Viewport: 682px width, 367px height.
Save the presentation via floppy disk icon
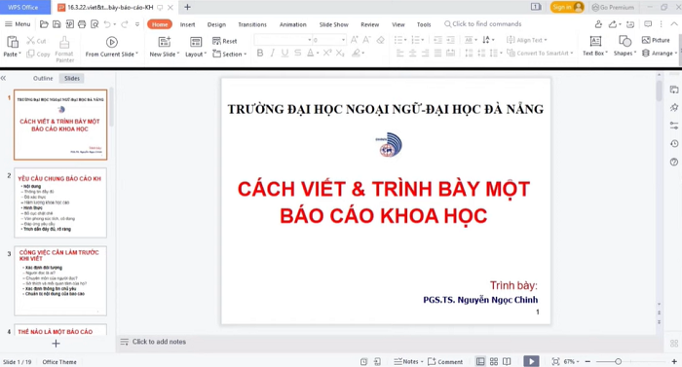click(x=57, y=24)
